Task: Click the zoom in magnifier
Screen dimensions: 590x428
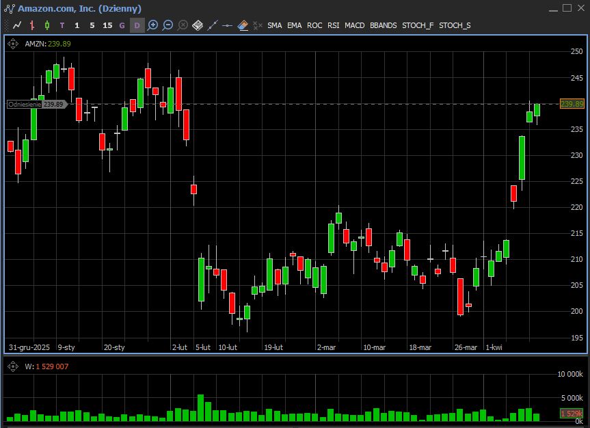Action: point(152,25)
